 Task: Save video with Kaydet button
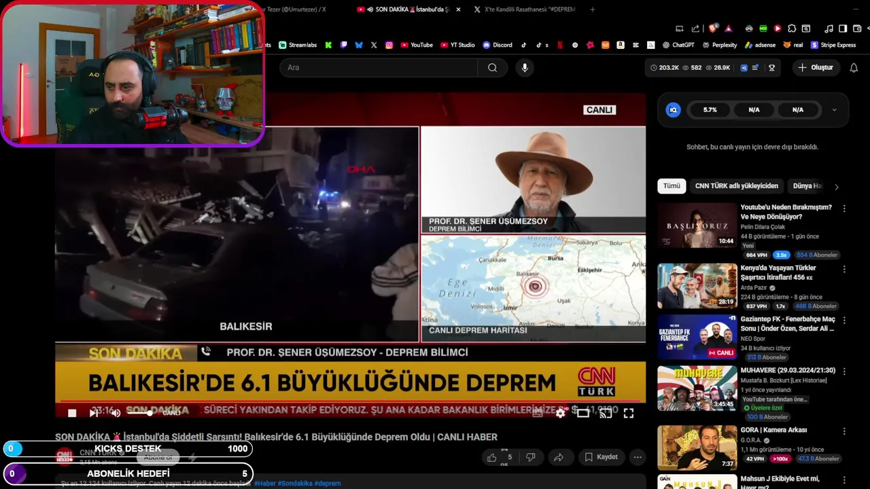click(602, 457)
